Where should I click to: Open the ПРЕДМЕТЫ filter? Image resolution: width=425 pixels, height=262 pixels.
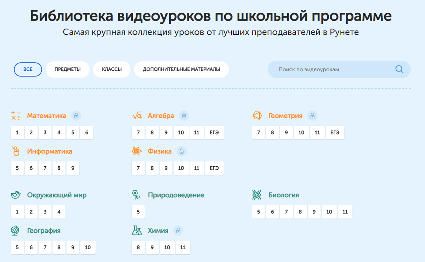[x=67, y=69]
